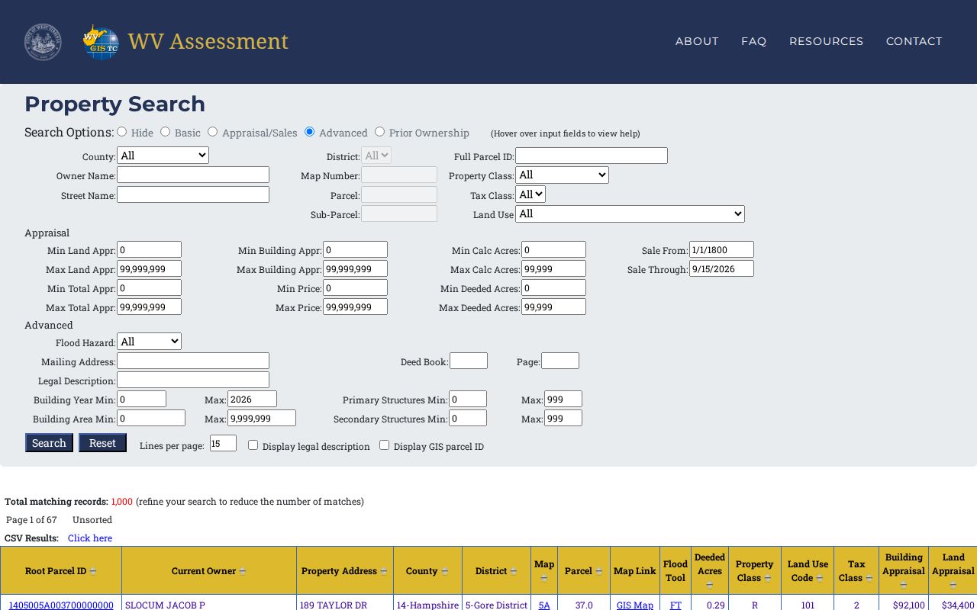Viewport: 977px width, 610px height.
Task: Open the Property Class dropdown
Action: 562,175
